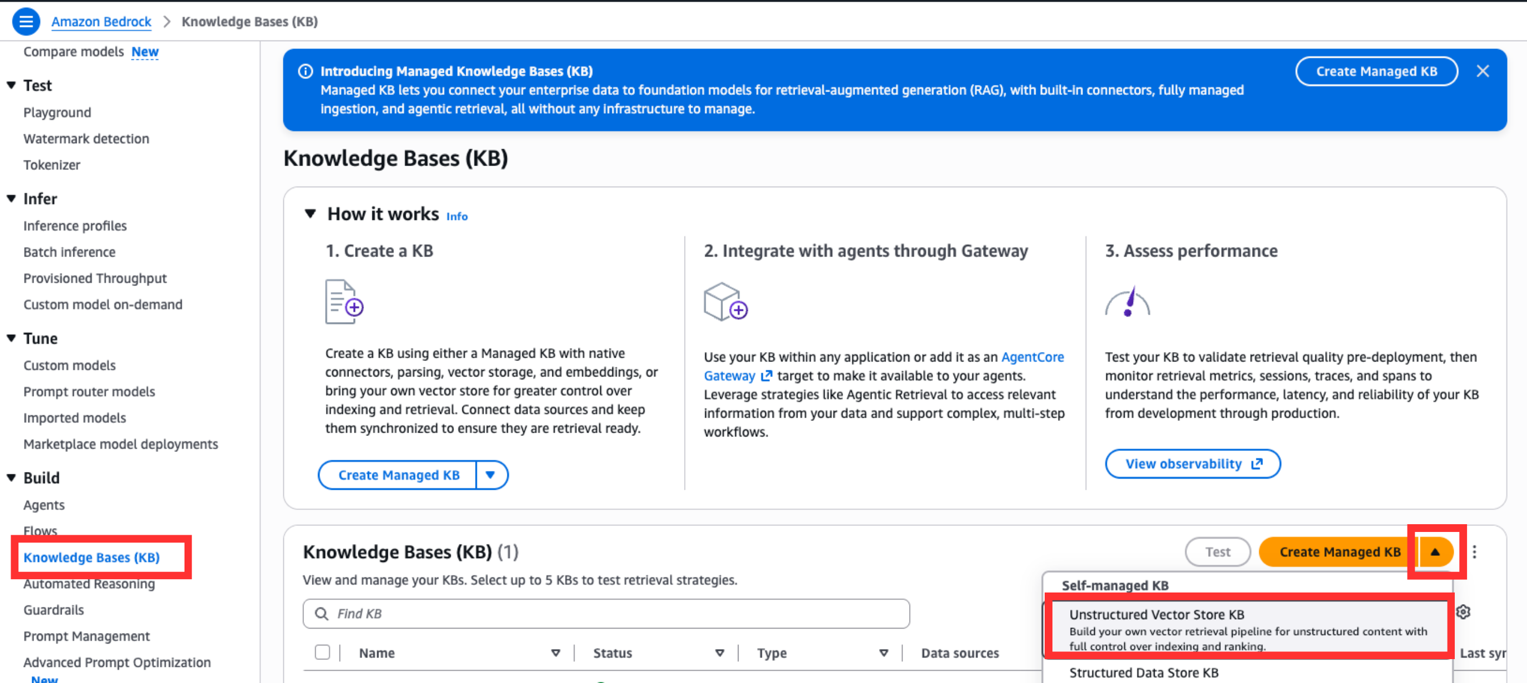Open Compare models in sidebar
This screenshot has height=683, width=1527.
74,52
